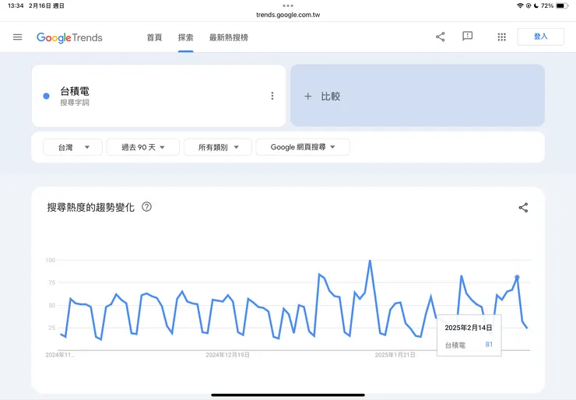Open the 台積電 term options menu

[x=272, y=96]
